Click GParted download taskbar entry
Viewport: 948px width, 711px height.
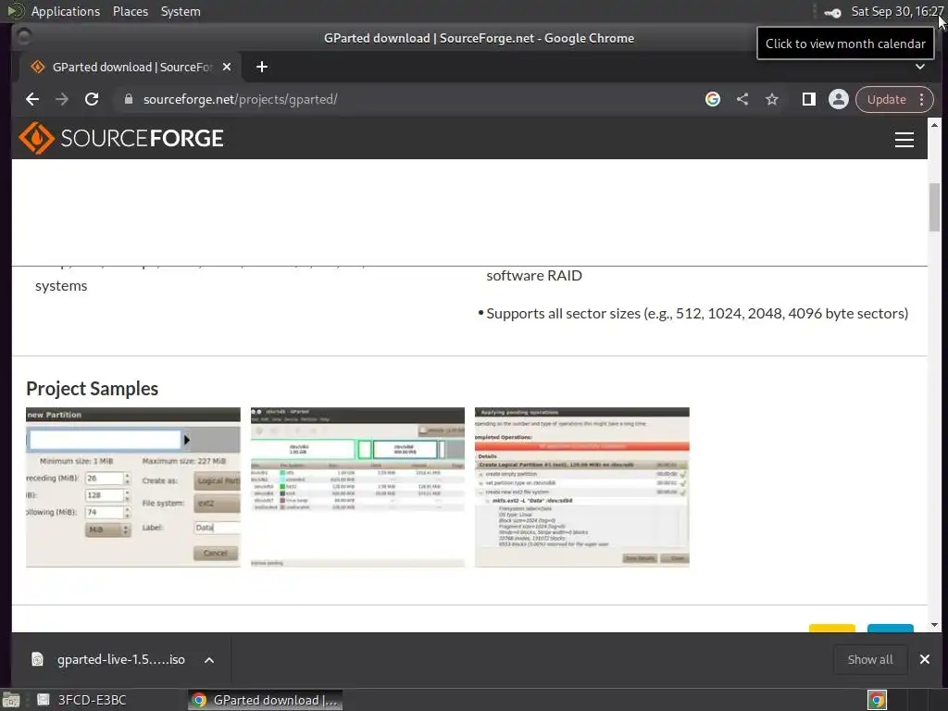pyautogui.click(x=265, y=700)
